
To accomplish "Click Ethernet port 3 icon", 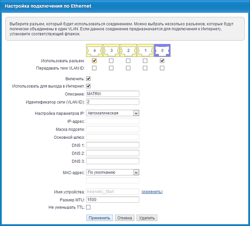I will [111, 50].
